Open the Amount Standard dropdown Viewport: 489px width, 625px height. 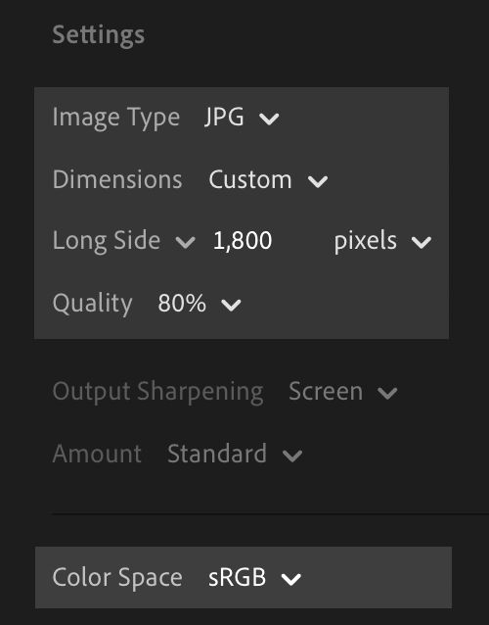235,454
